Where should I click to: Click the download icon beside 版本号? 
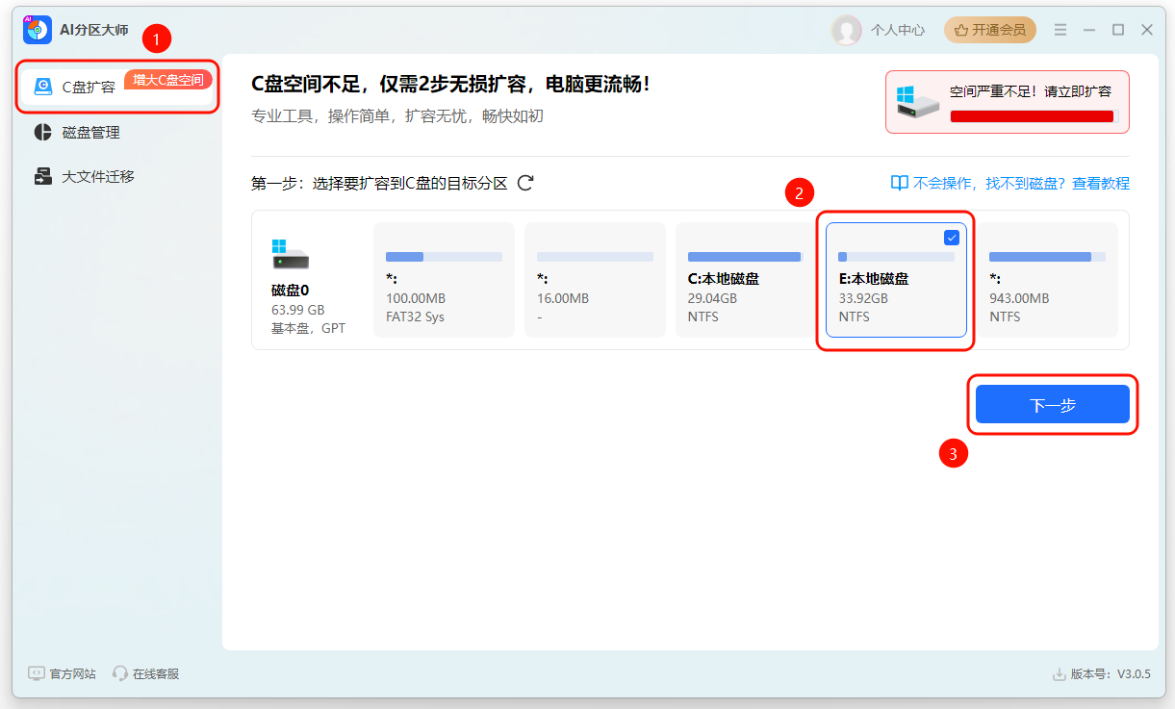click(1060, 674)
